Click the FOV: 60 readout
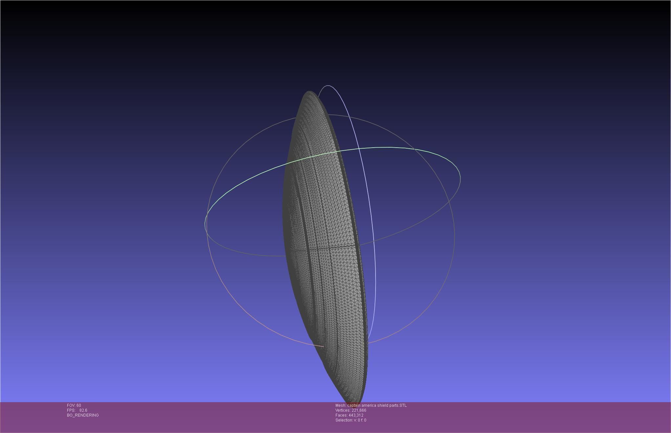 [74, 405]
